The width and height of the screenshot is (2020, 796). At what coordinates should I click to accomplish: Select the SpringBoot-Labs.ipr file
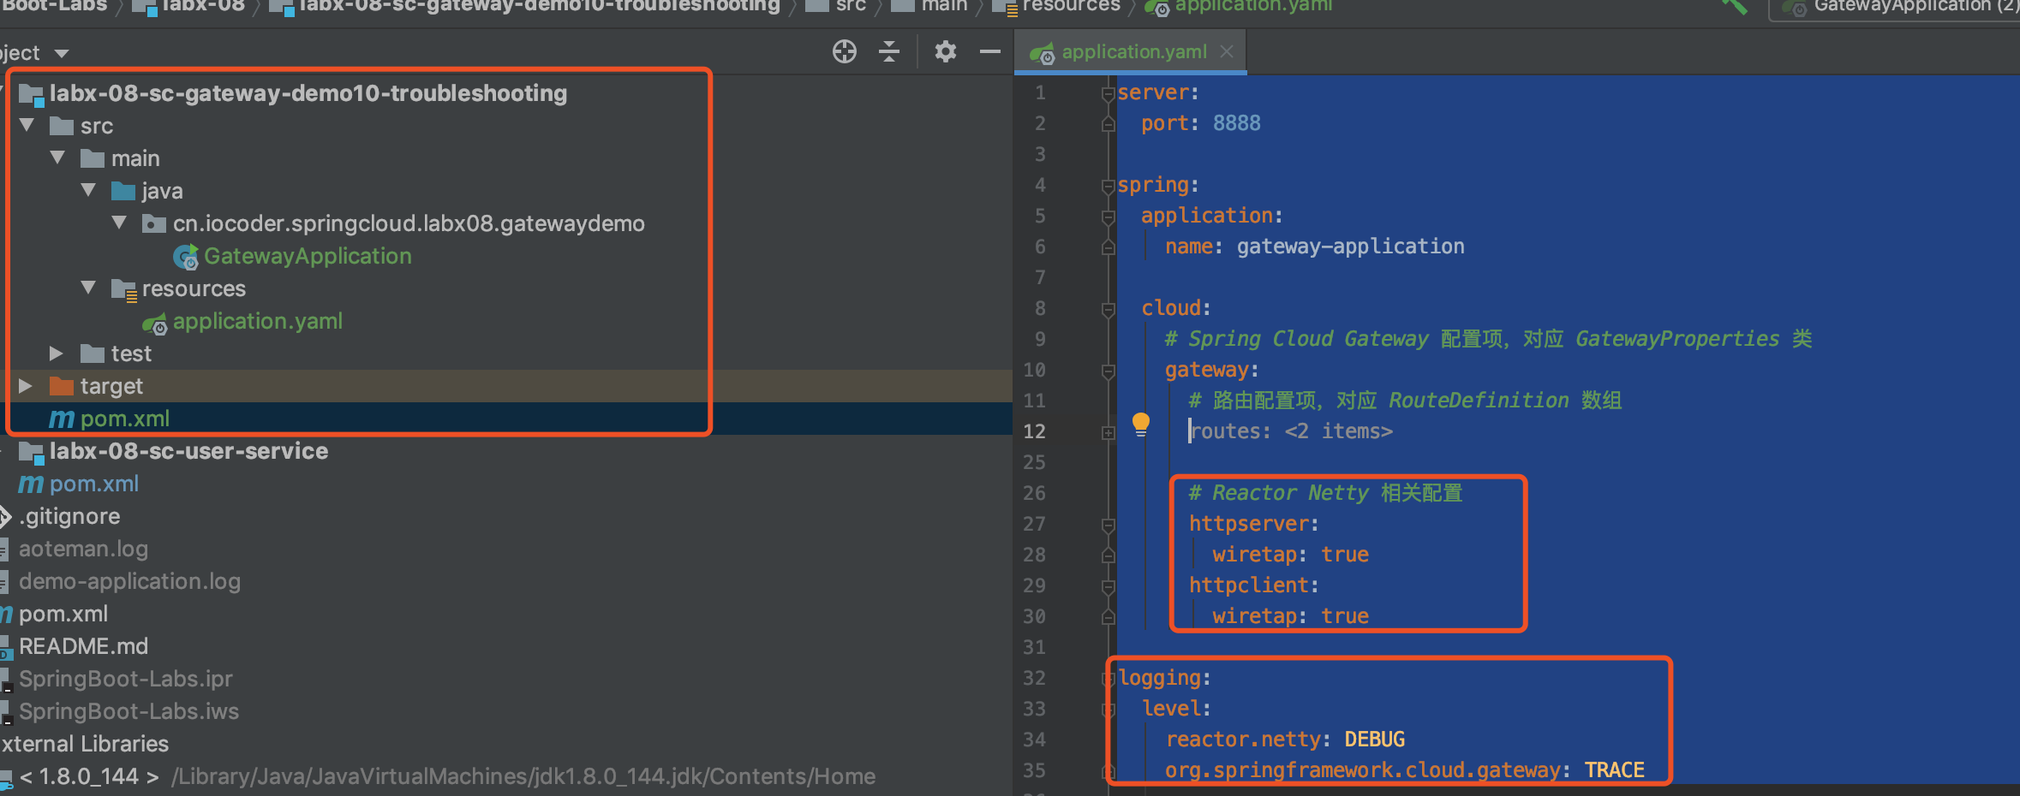(x=126, y=679)
